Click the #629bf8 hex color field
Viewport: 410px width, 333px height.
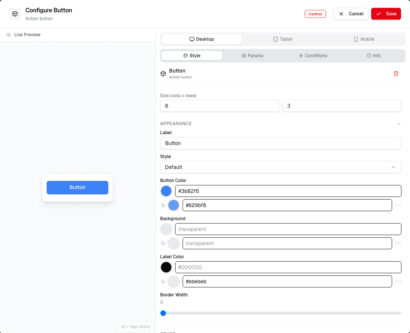(x=287, y=205)
